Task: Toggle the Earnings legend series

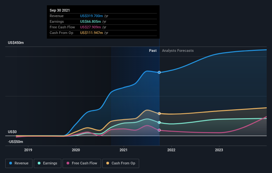Action: 47,163
